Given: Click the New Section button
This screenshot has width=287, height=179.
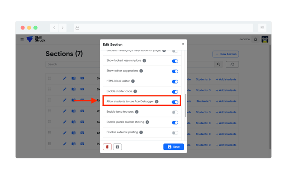Looking at the screenshot, I should click(x=226, y=54).
